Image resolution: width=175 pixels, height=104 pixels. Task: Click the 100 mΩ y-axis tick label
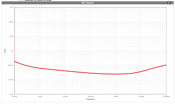10,65
